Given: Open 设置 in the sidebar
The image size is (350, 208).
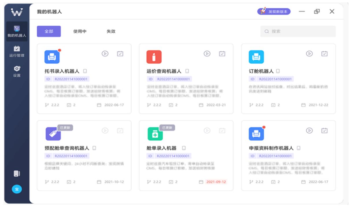Looking at the screenshot, I should pos(17,71).
